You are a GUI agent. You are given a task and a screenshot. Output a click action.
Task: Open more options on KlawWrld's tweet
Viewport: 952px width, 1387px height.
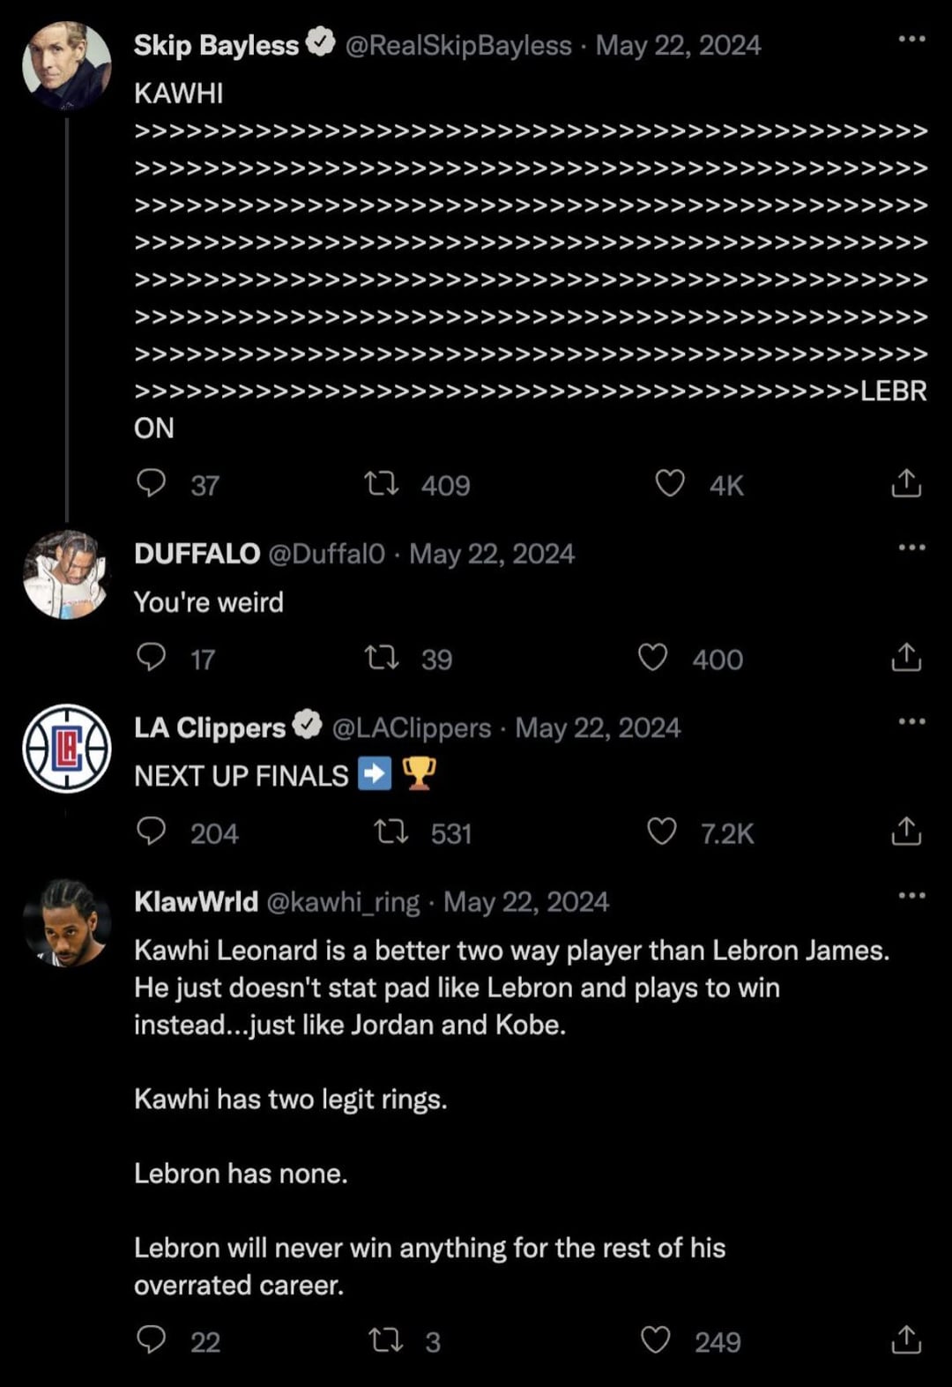[x=911, y=896]
